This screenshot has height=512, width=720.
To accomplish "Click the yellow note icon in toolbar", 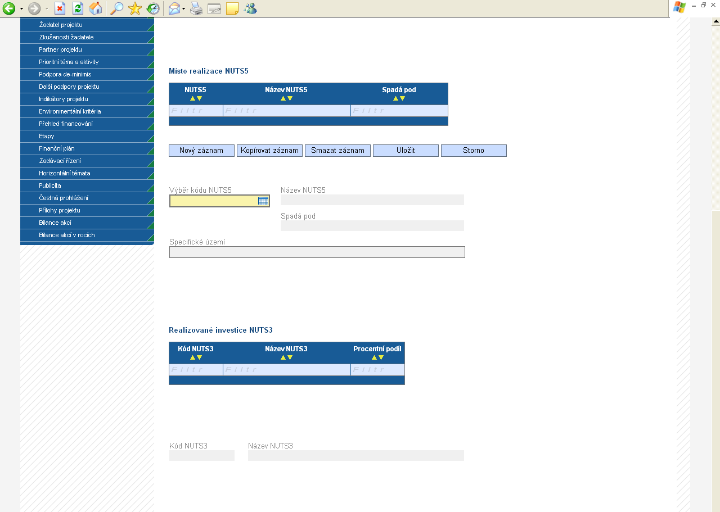I will click(x=232, y=8).
